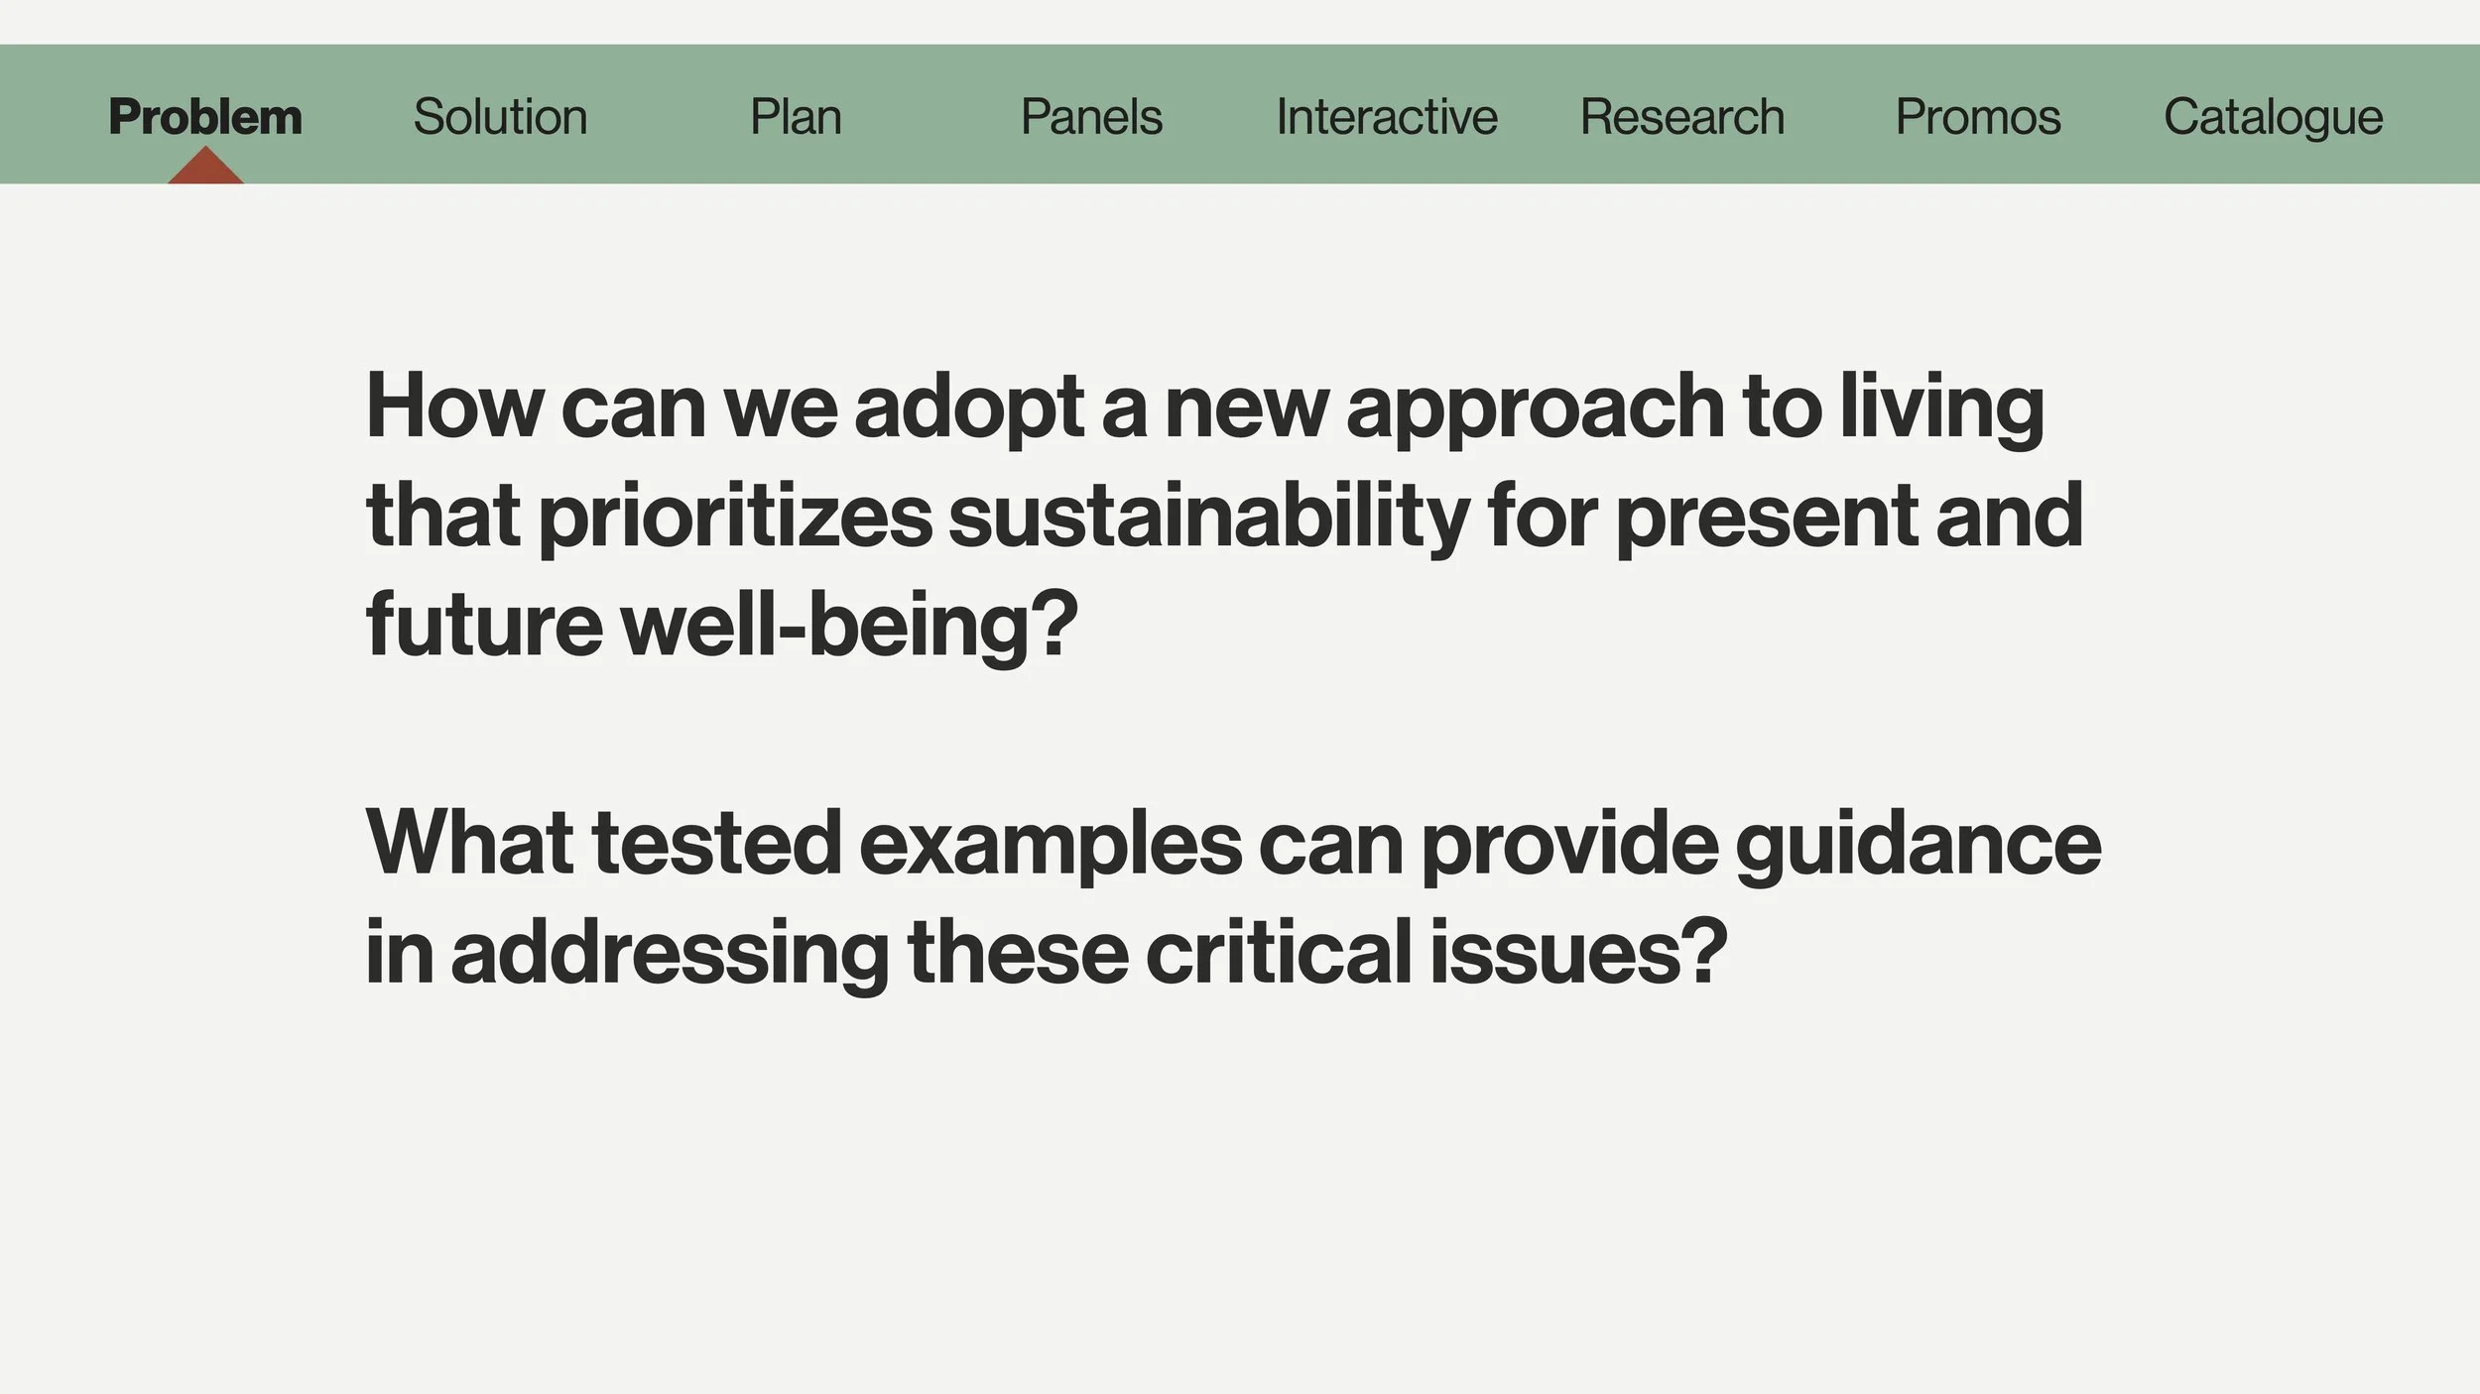This screenshot has width=2480, height=1394.
Task: Switch to the Solution tab
Action: click(x=500, y=117)
